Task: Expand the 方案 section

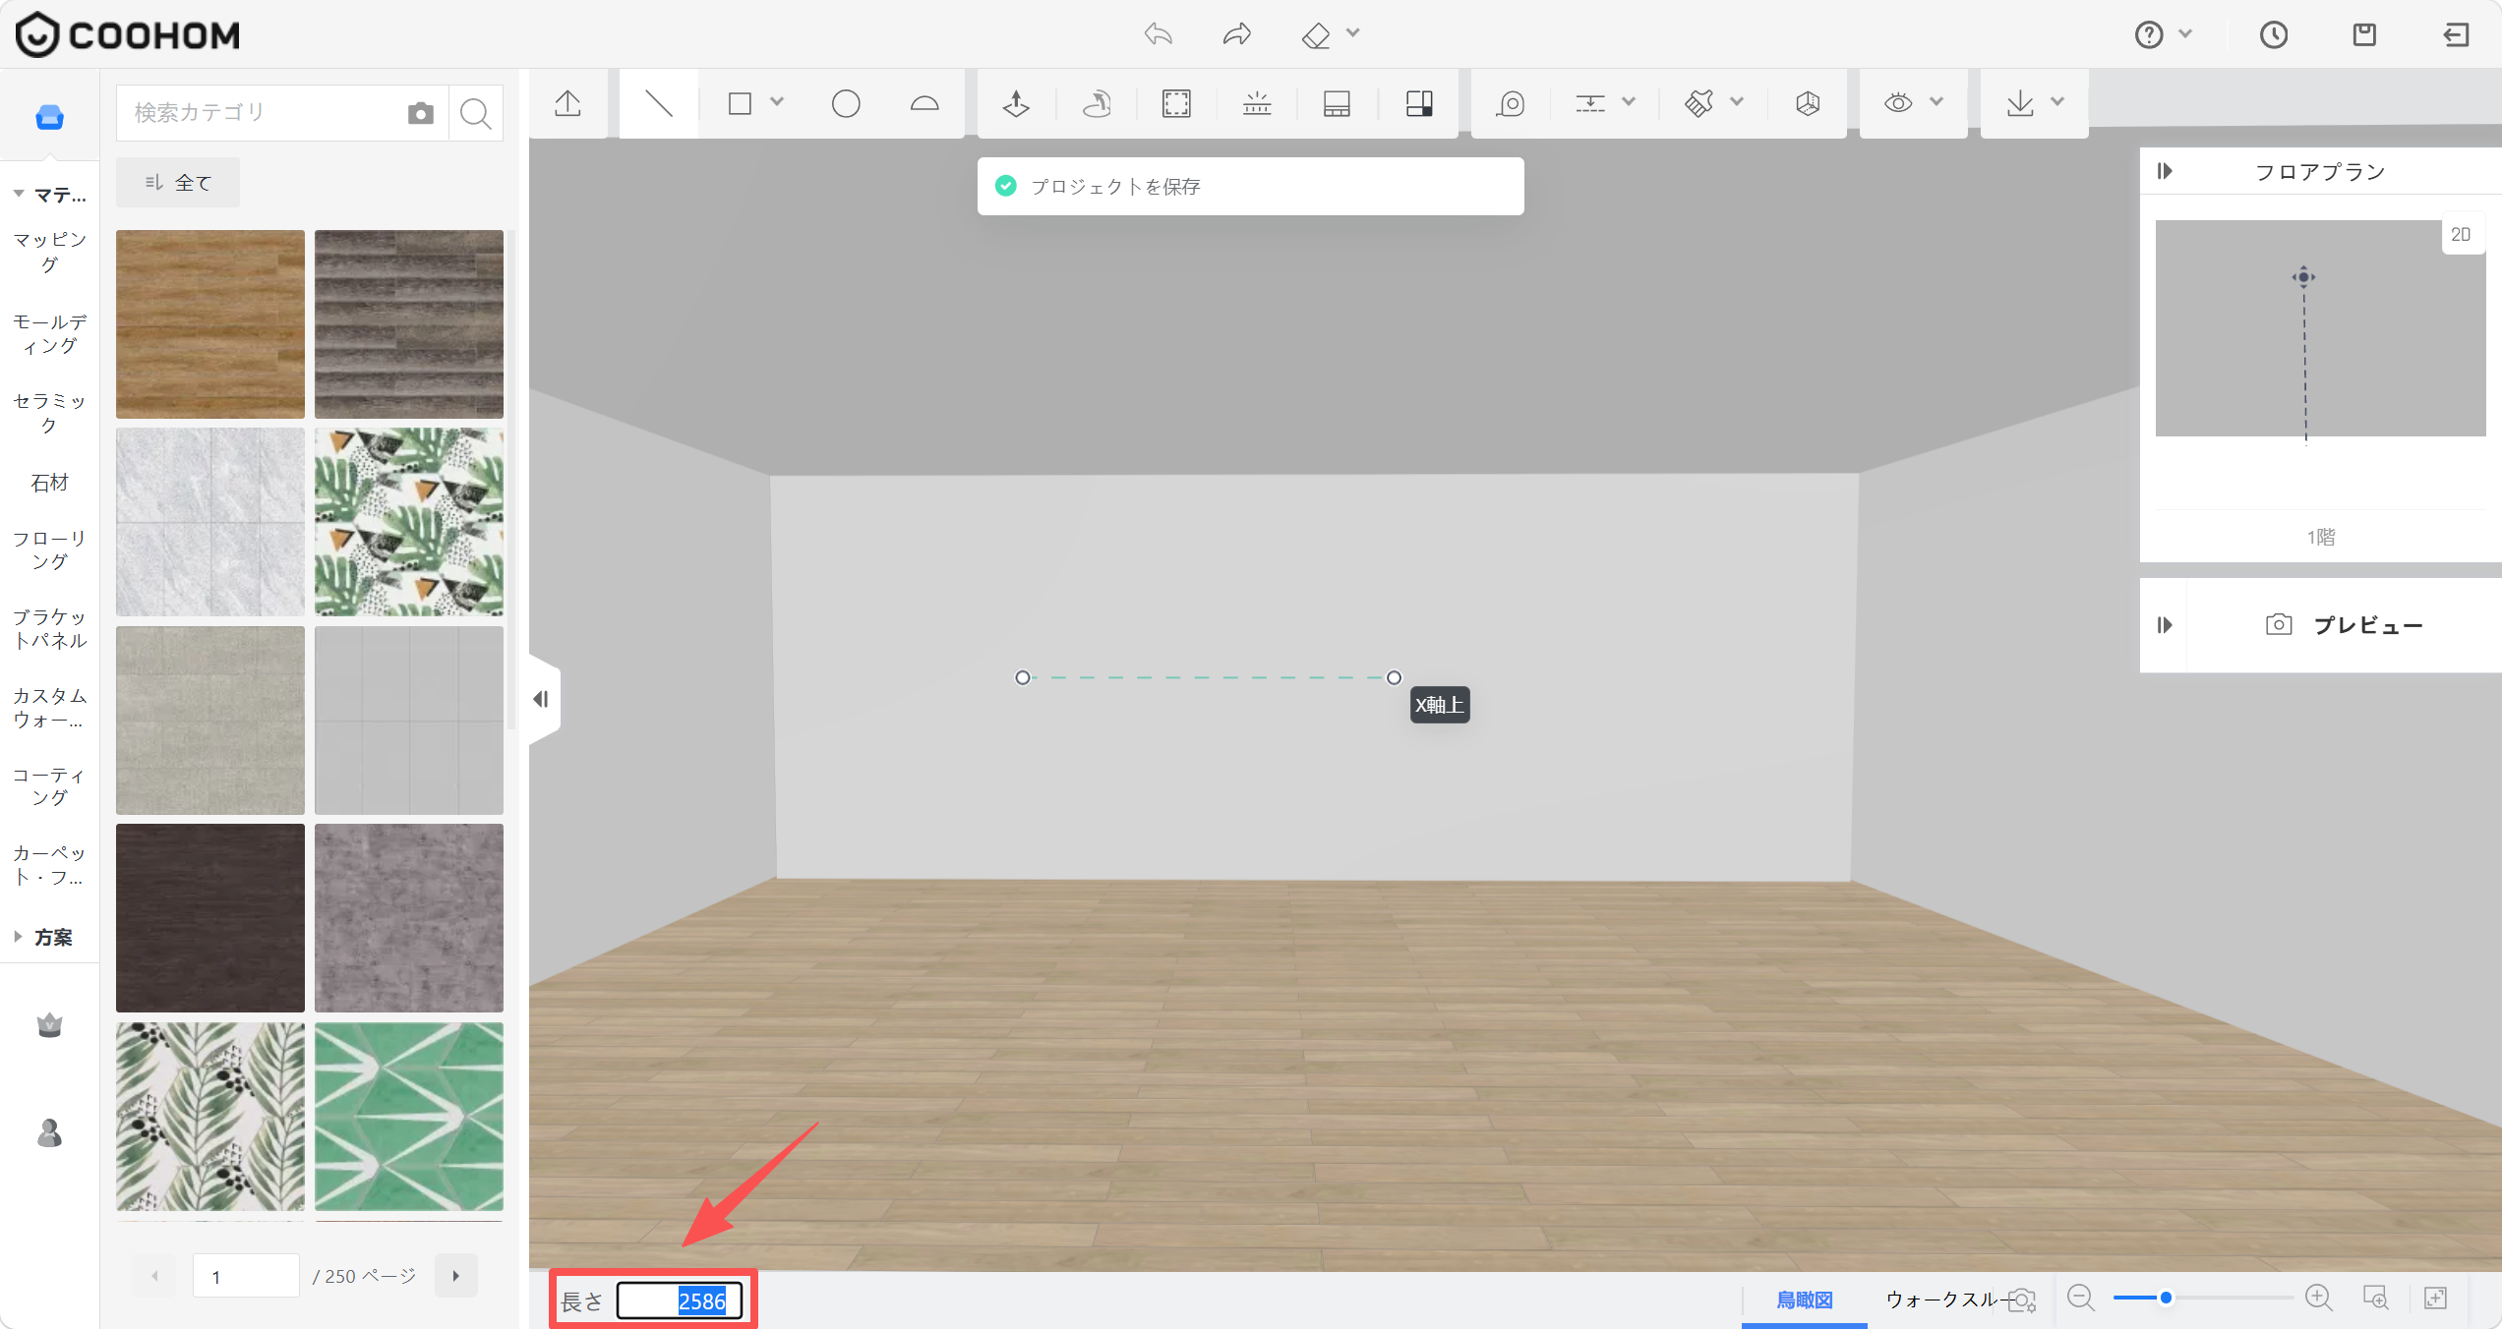Action: [x=19, y=937]
